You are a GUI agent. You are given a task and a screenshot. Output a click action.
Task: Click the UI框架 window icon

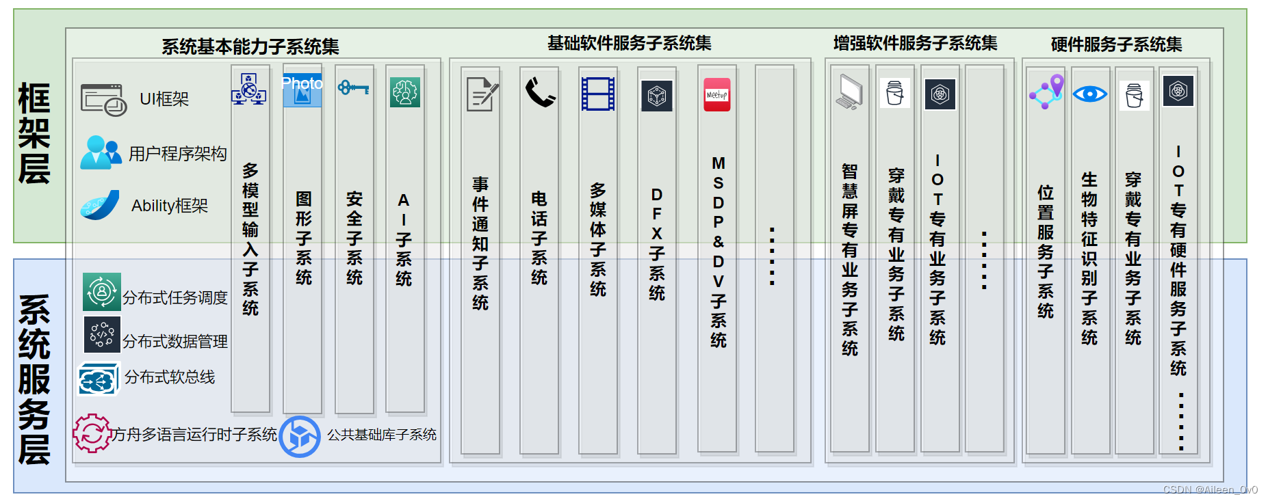tap(103, 100)
